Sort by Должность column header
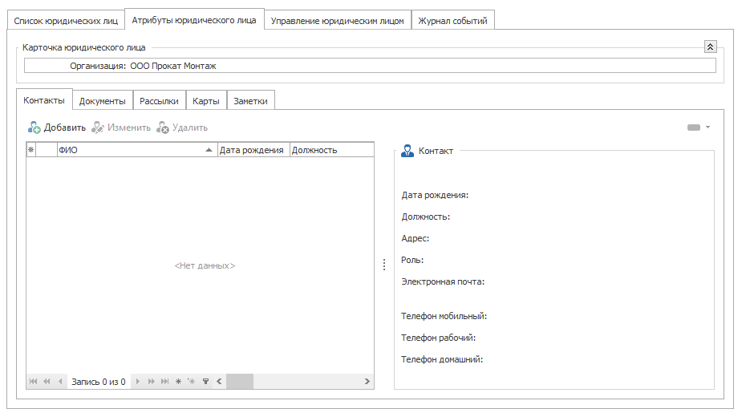 click(332, 150)
